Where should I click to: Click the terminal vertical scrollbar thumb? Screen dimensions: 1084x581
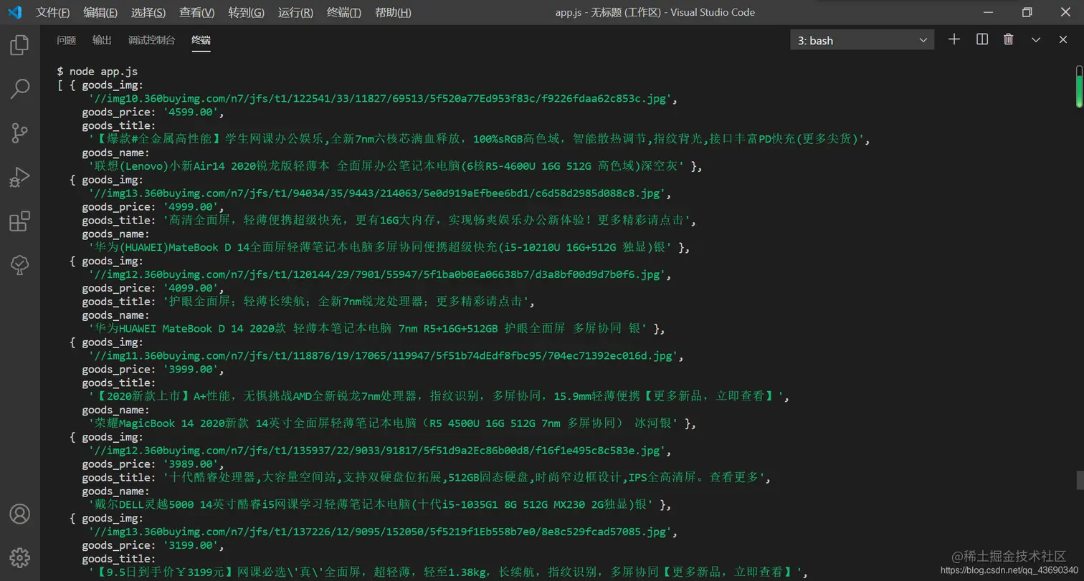[x=1079, y=86]
